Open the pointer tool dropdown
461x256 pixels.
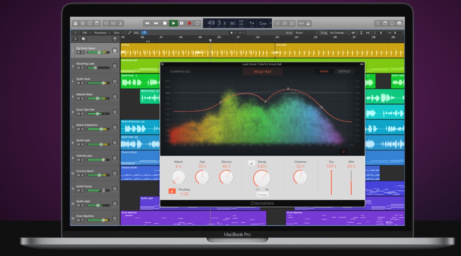point(233,33)
